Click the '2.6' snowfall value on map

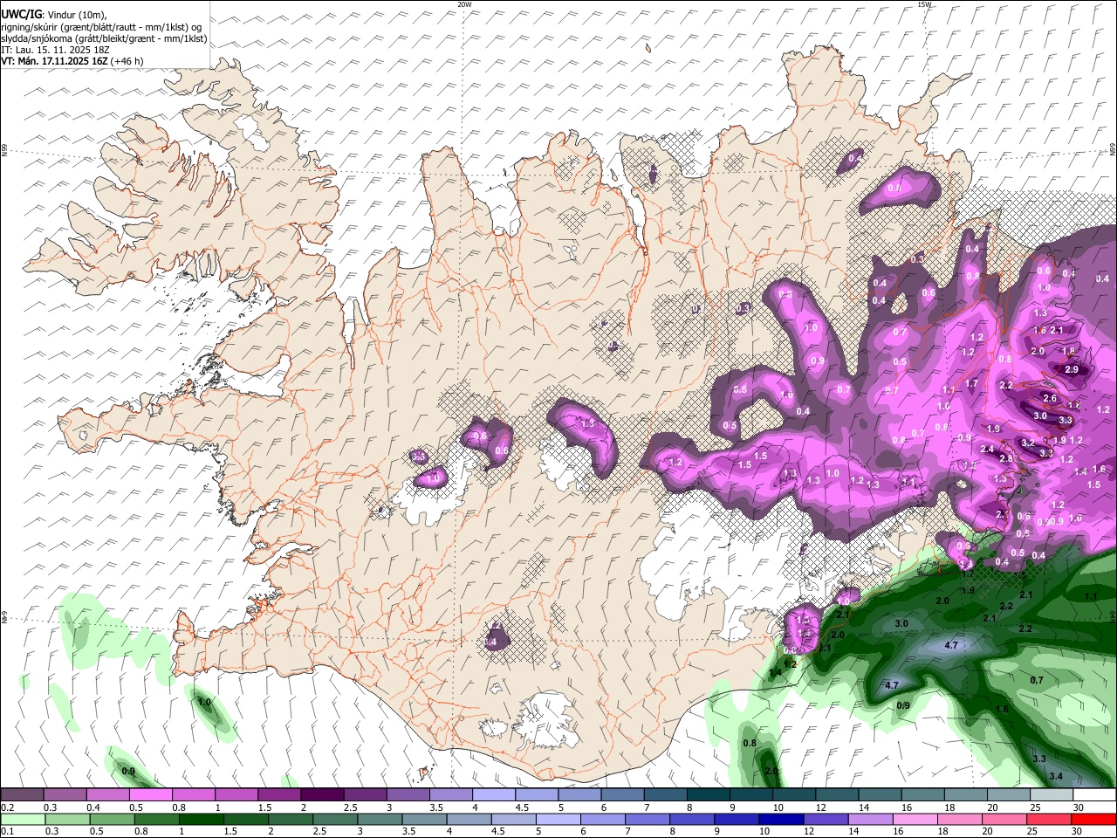(x=1050, y=398)
